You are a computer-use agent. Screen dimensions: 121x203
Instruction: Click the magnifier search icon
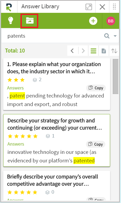tap(107, 36)
